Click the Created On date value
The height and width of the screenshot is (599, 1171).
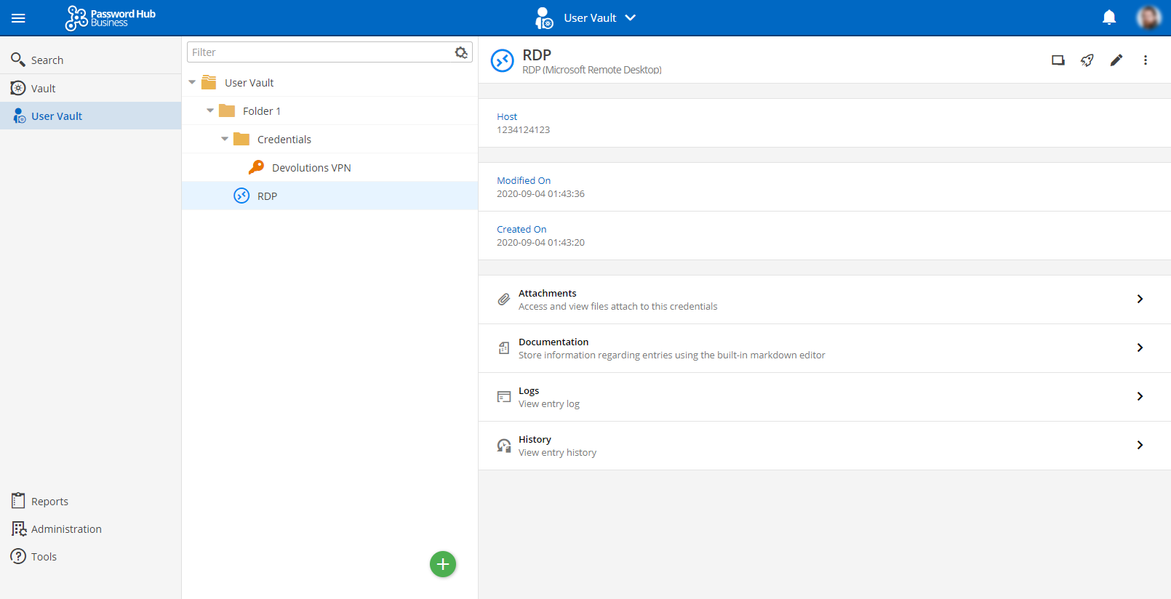pos(540,243)
